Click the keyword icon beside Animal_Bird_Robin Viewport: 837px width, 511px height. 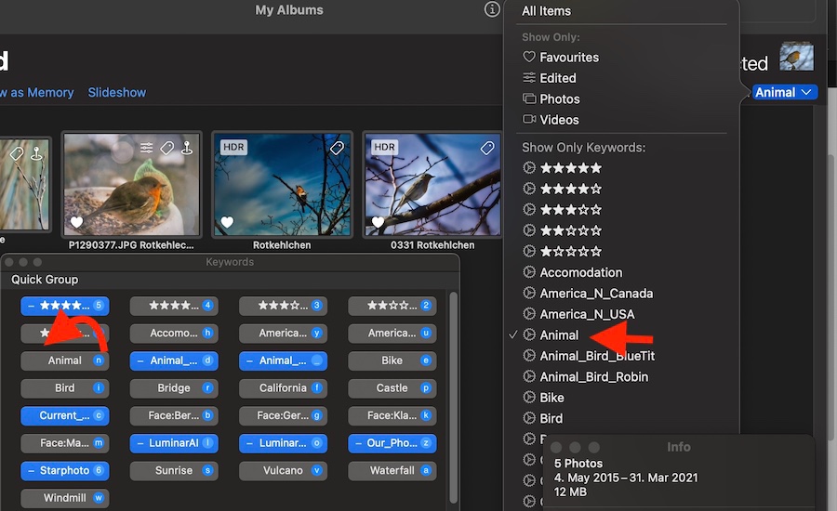point(529,376)
